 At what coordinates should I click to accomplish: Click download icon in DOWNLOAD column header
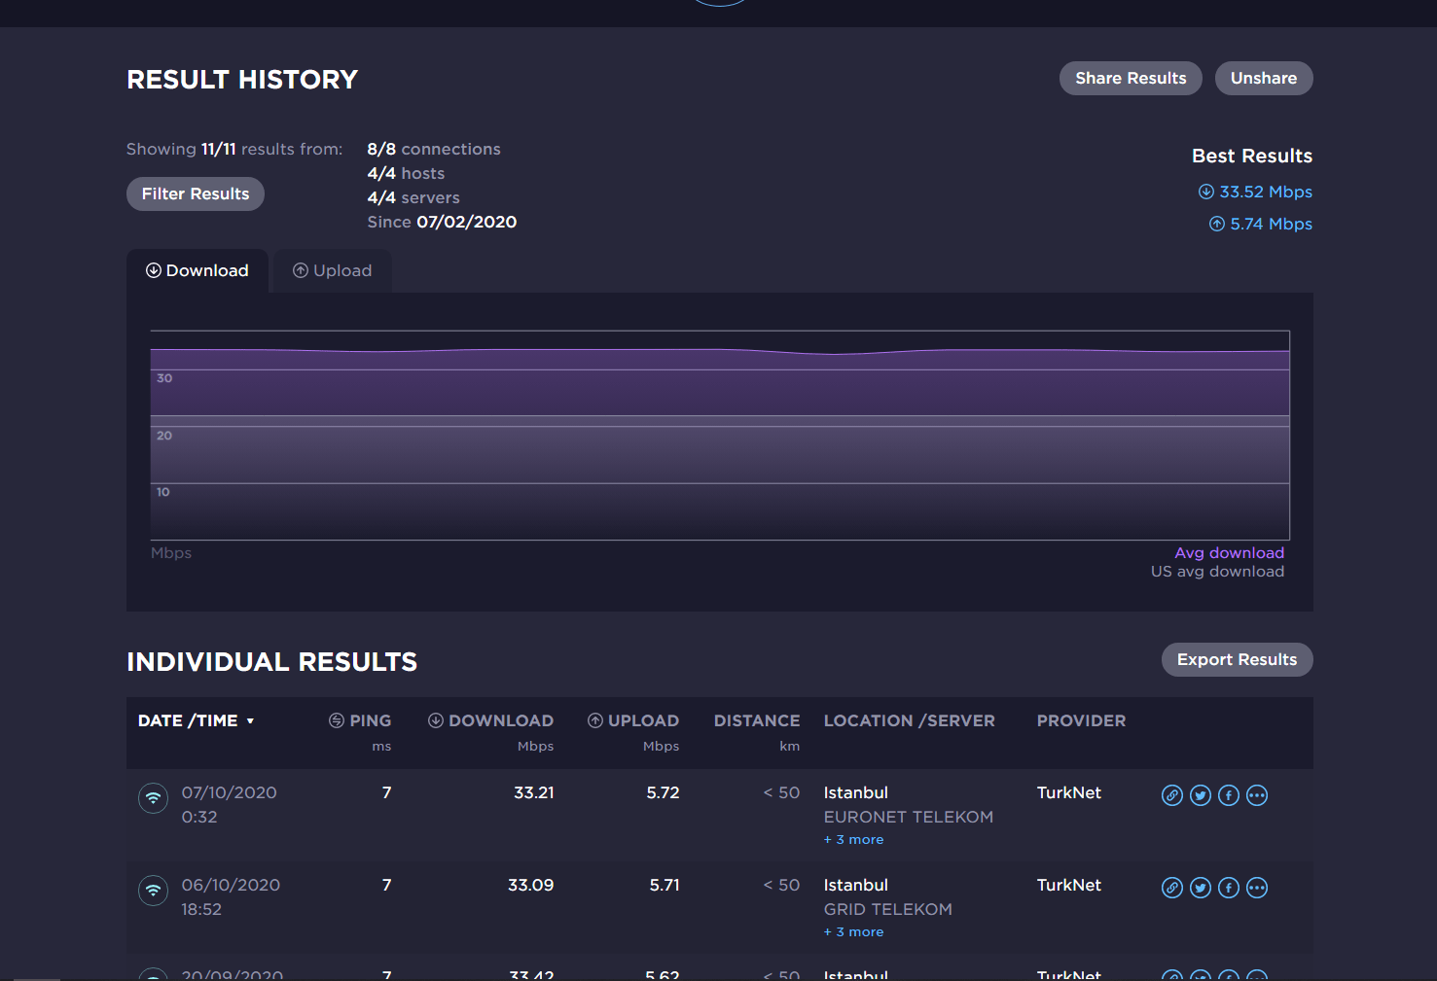pyautogui.click(x=436, y=720)
